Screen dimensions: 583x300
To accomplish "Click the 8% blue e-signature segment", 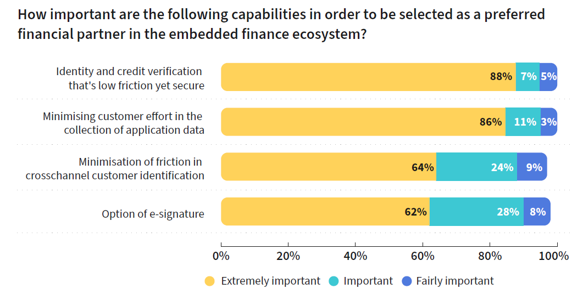I will tap(537, 212).
